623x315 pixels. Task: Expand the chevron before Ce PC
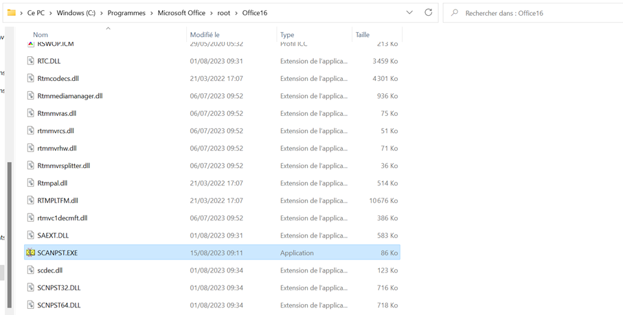(21, 13)
